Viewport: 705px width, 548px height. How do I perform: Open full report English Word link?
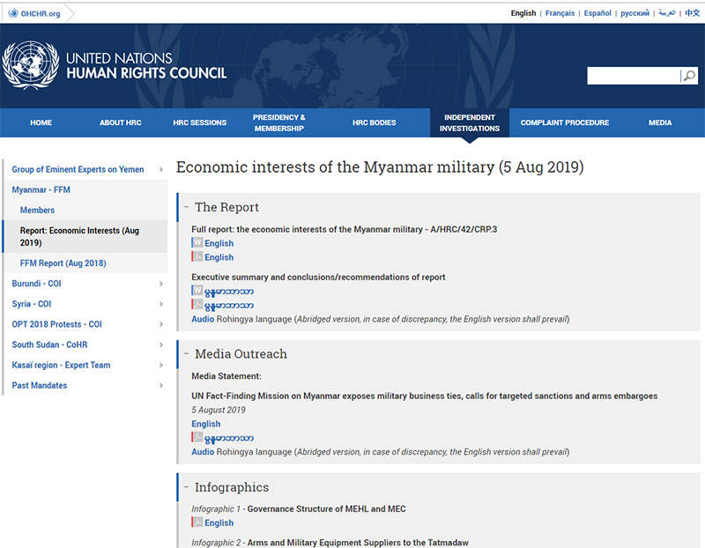tap(219, 243)
